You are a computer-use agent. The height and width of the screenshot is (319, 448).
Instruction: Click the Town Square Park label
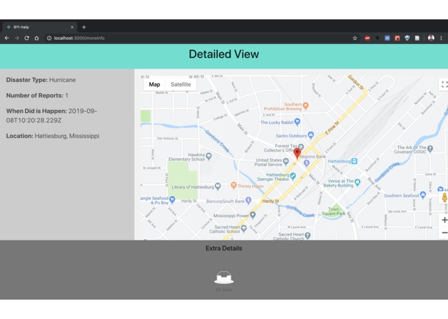[333, 211]
